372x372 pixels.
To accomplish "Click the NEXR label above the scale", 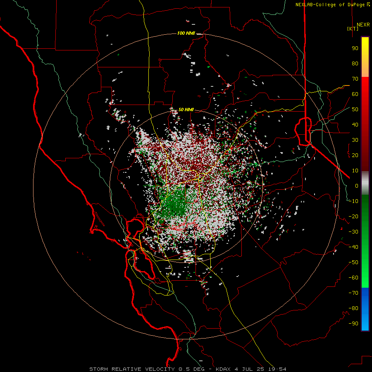I will [x=363, y=25].
